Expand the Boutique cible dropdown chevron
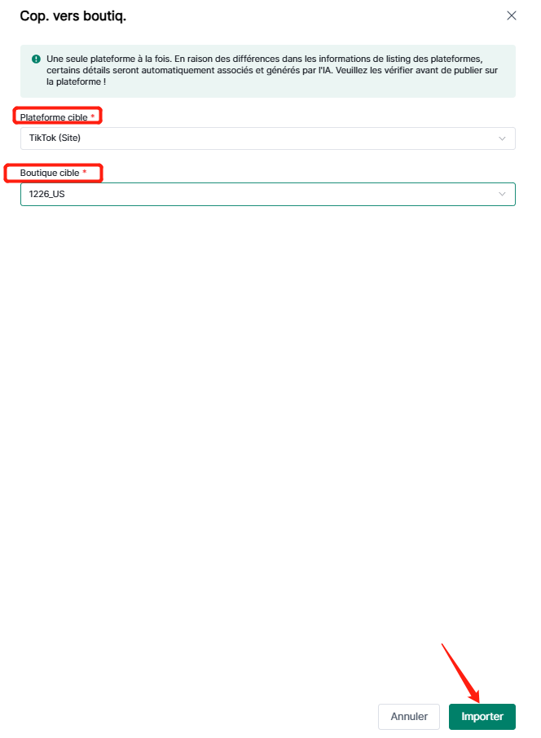541x738 pixels. 502,194
